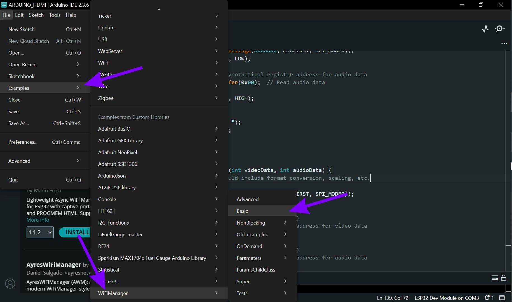The height and width of the screenshot is (302, 512).
Task: Click the Arduino IDE logo in title bar
Action: click(4, 5)
